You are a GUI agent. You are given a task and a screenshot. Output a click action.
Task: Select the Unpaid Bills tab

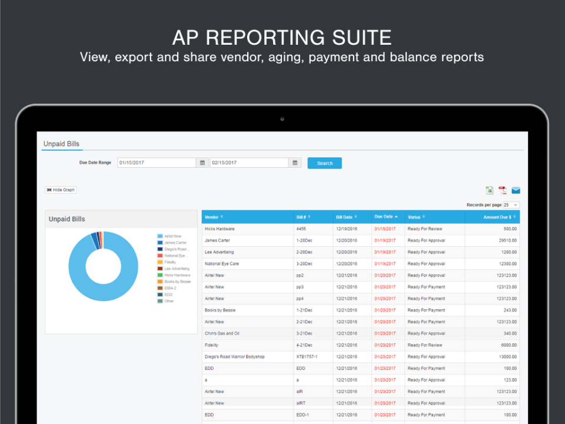pyautogui.click(x=61, y=144)
